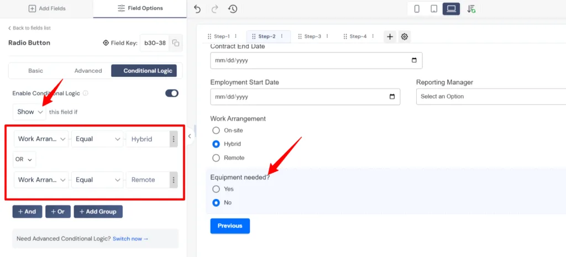Image resolution: width=566 pixels, height=257 pixels.
Task: Open Reporting Manager select dropdown
Action: click(x=491, y=97)
